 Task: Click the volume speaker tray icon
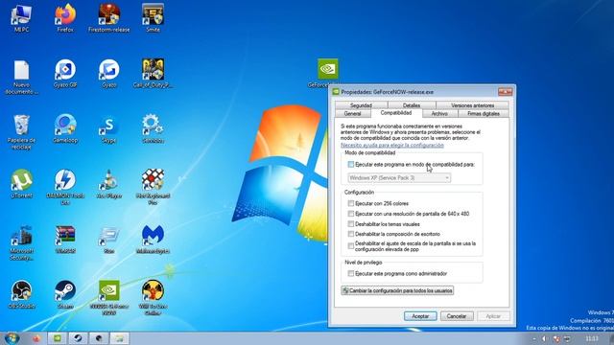coord(544,338)
